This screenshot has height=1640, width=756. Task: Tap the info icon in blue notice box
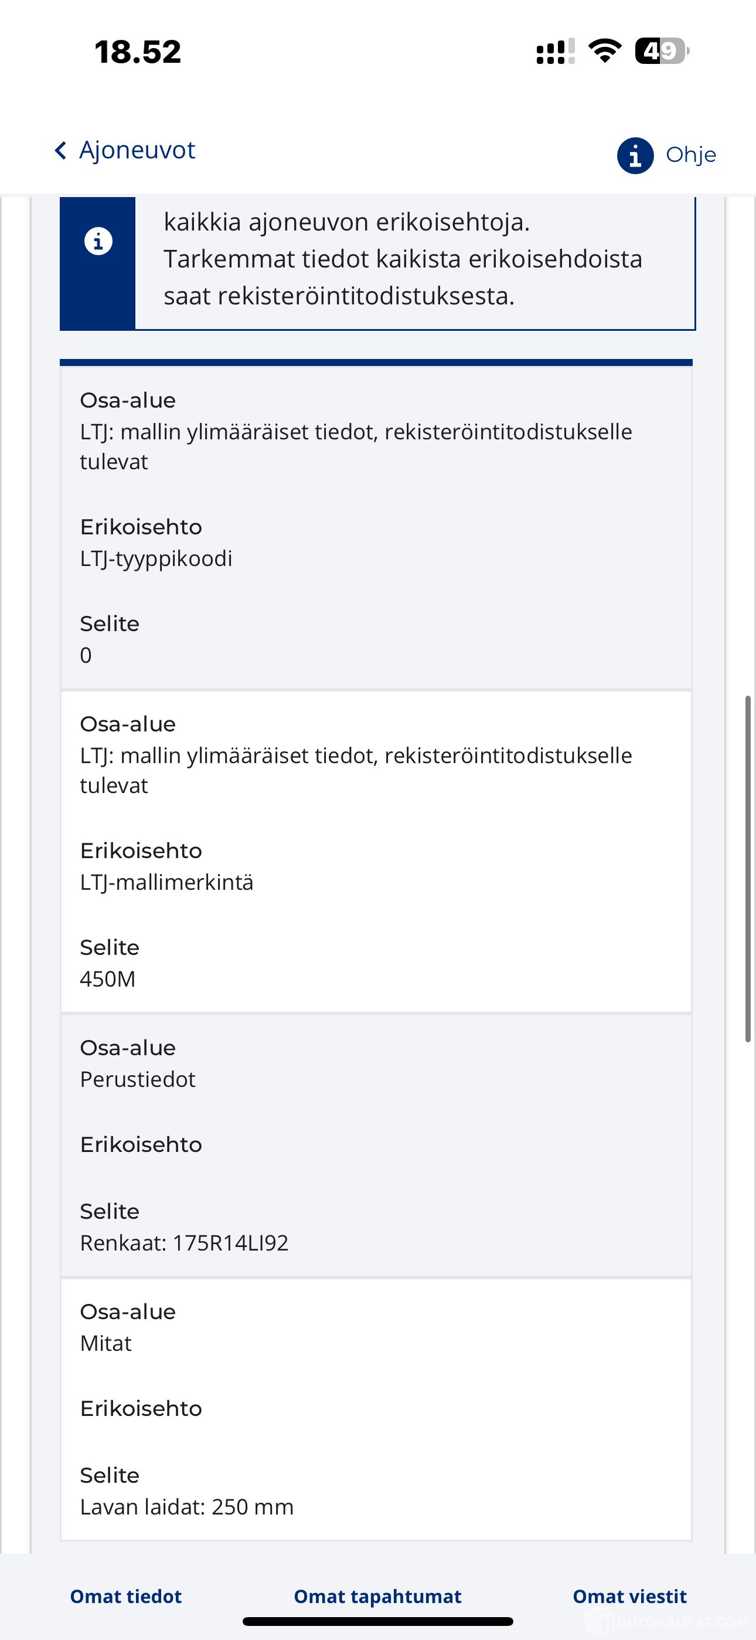tap(98, 242)
